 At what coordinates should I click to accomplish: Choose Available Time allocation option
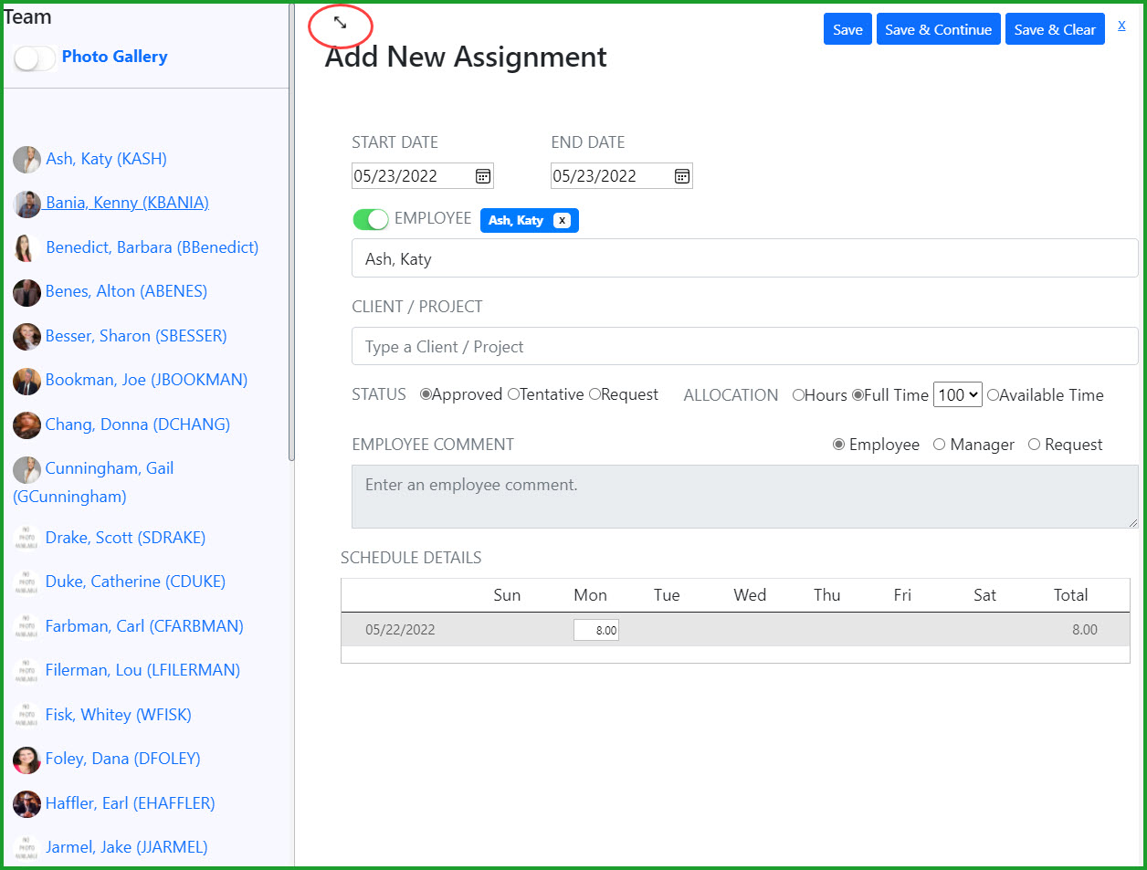click(x=993, y=395)
